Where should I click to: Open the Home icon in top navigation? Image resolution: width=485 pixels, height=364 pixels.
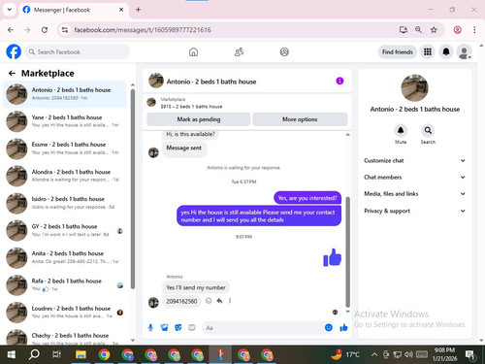point(193,51)
